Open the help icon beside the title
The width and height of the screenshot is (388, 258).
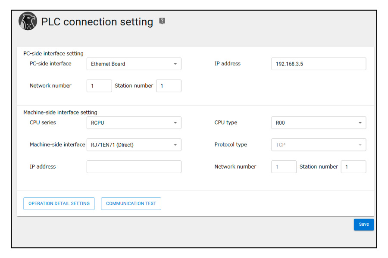coord(162,21)
